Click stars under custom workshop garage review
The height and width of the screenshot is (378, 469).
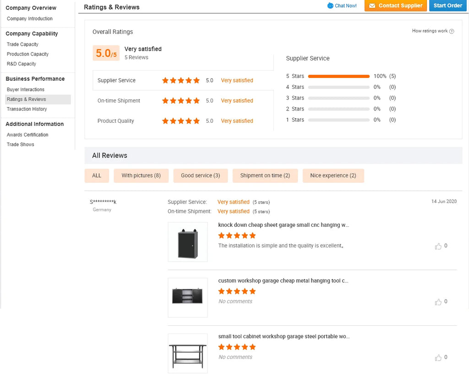click(237, 291)
